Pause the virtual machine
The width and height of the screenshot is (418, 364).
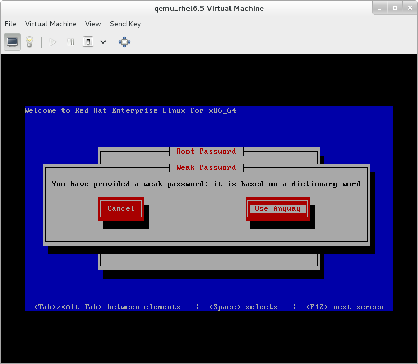71,42
